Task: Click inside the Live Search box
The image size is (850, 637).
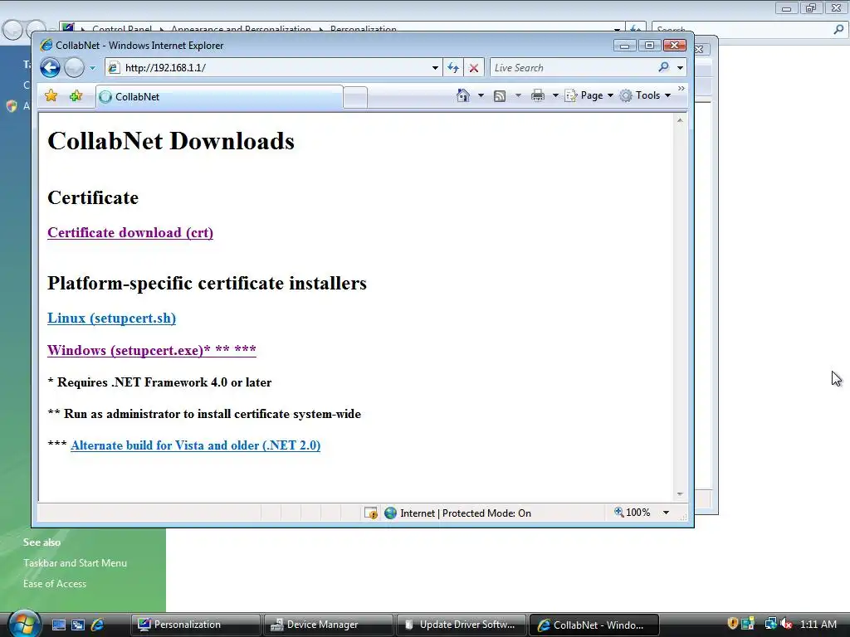Action: click(x=572, y=68)
